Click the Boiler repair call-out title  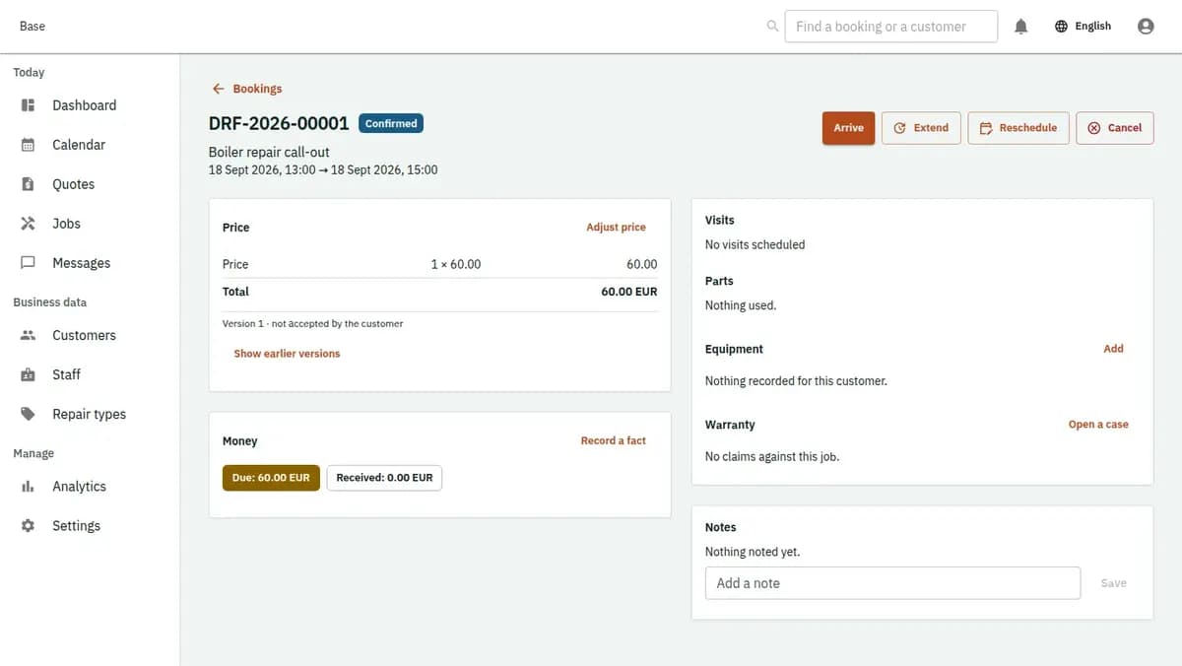[269, 153]
